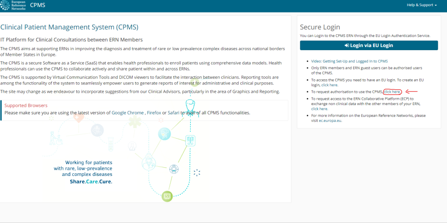447x223 pixels.
Task: Click here to request ECP access
Action: (319, 108)
